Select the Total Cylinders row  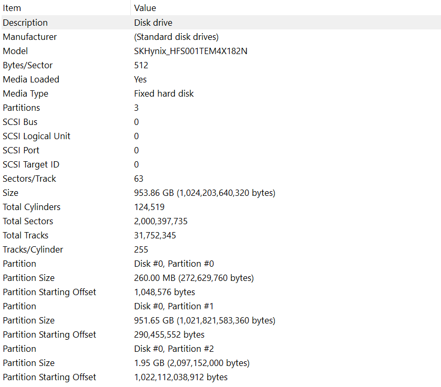[x=32, y=207]
